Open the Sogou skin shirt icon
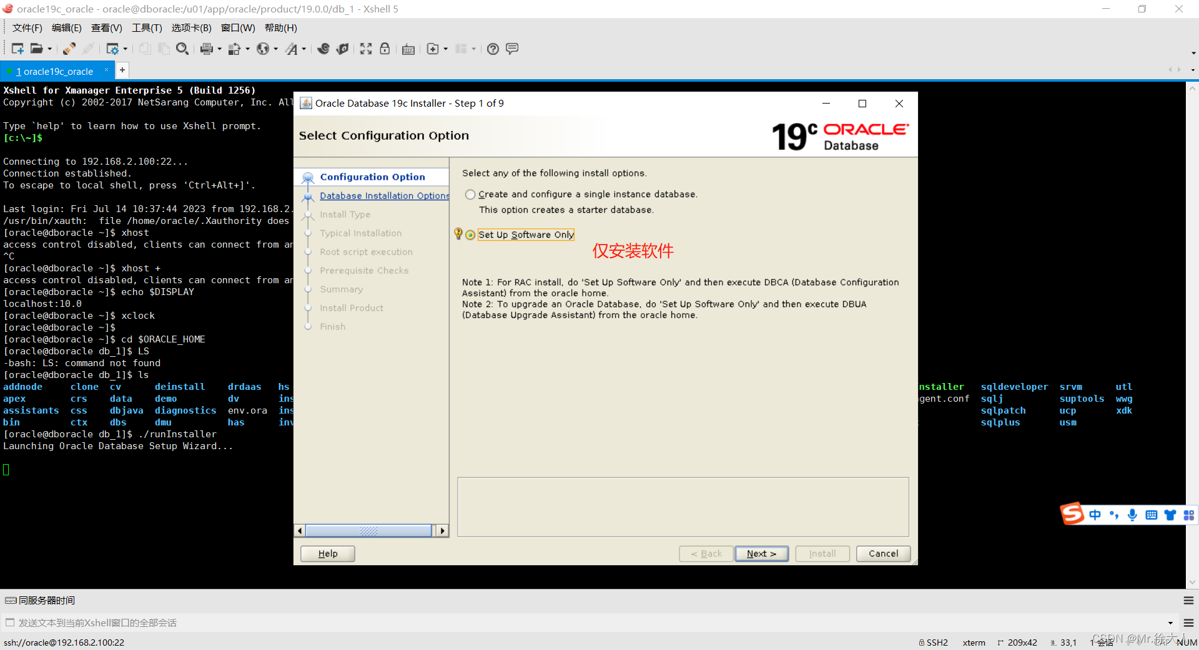 pyautogui.click(x=1170, y=515)
